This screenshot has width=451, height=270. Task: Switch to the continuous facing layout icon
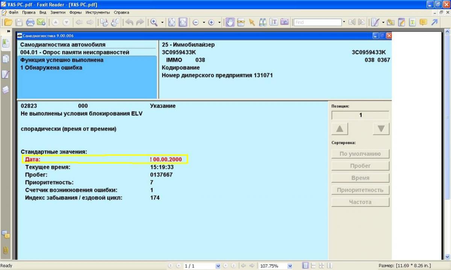click(330, 266)
